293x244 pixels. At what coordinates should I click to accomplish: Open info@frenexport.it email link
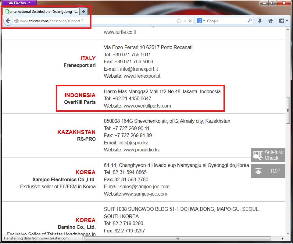coord(139,69)
